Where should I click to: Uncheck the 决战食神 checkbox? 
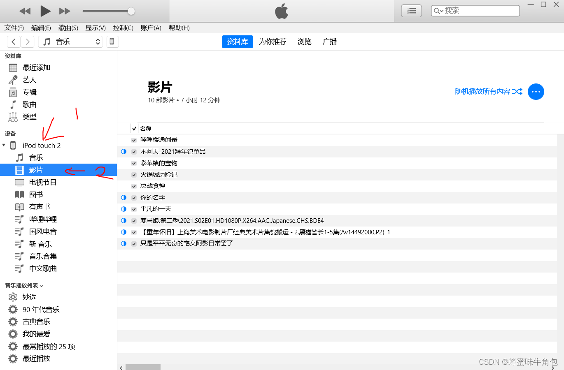(x=134, y=186)
